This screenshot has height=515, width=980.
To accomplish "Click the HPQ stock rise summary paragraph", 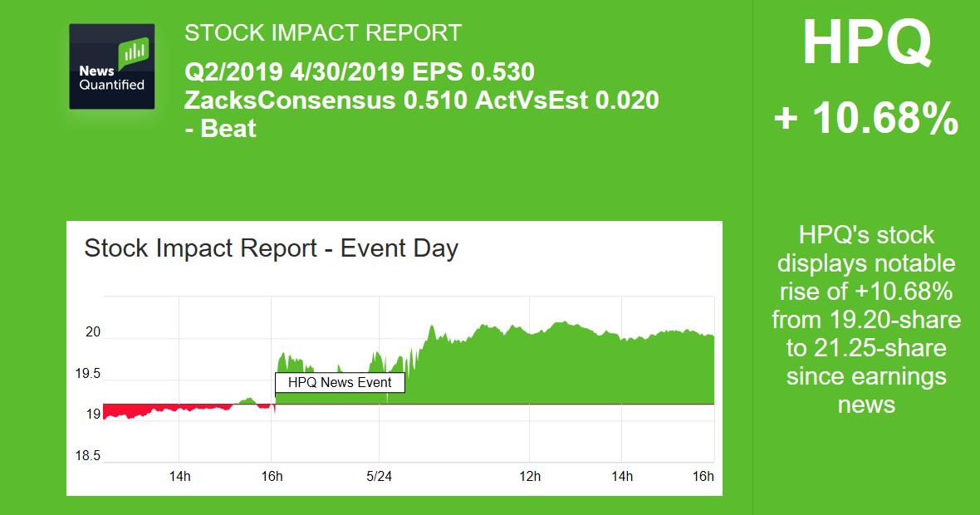I will [866, 319].
